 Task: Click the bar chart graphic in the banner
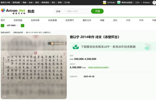[x=148, y=47]
